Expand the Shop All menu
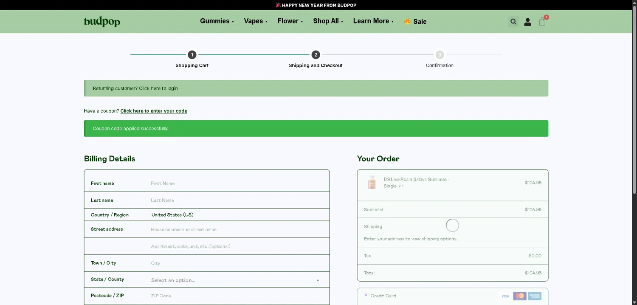 [328, 21]
